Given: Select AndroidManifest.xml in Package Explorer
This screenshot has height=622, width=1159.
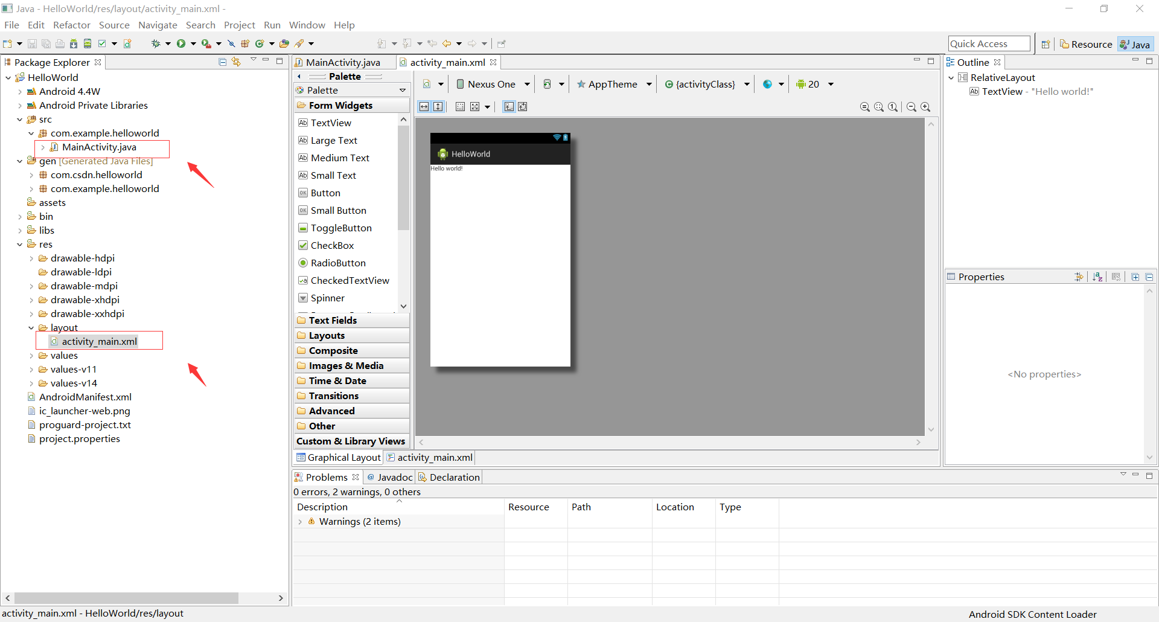Looking at the screenshot, I should point(85,397).
